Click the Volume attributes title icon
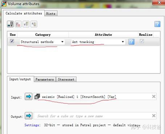This screenshot has height=134, width=165. point(4,4)
